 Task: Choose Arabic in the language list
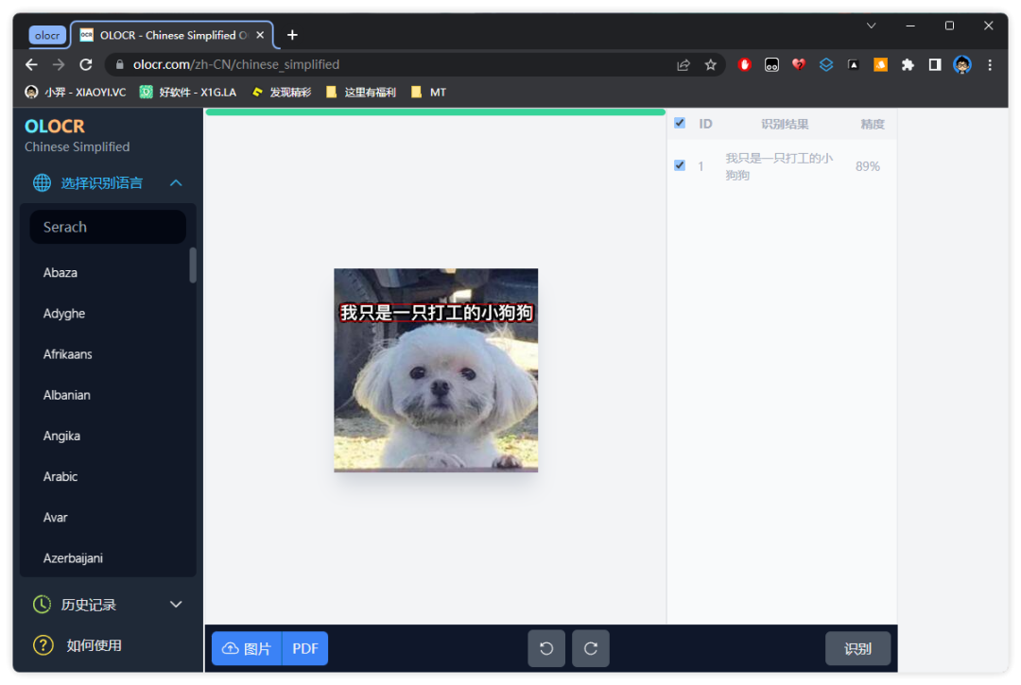(x=61, y=476)
